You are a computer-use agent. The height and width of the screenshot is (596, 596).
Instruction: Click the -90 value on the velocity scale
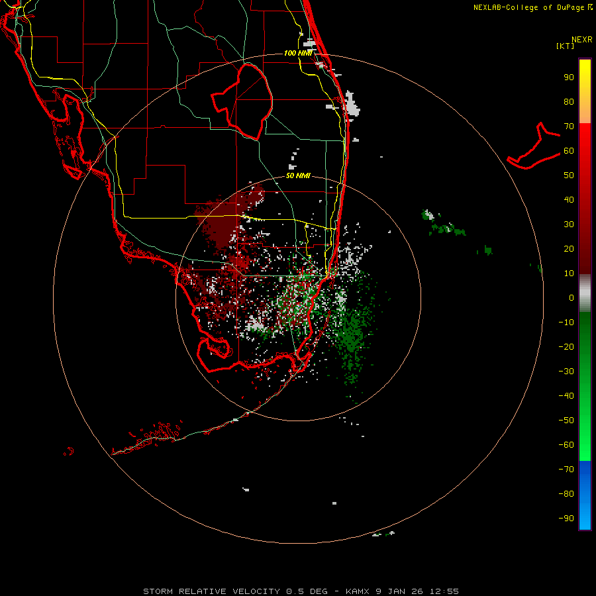[x=566, y=518]
